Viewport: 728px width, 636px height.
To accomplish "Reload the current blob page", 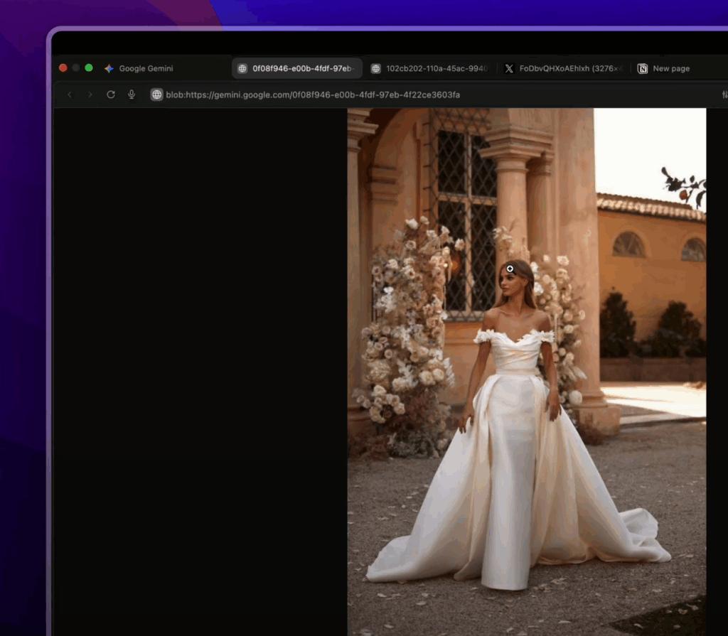I will click(x=111, y=95).
